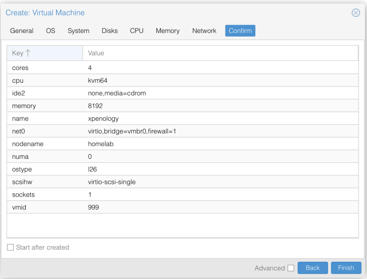Select the Disks tab
The image size is (367, 279).
[x=110, y=31]
